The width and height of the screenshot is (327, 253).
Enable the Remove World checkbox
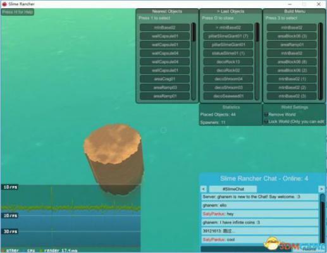266,114
